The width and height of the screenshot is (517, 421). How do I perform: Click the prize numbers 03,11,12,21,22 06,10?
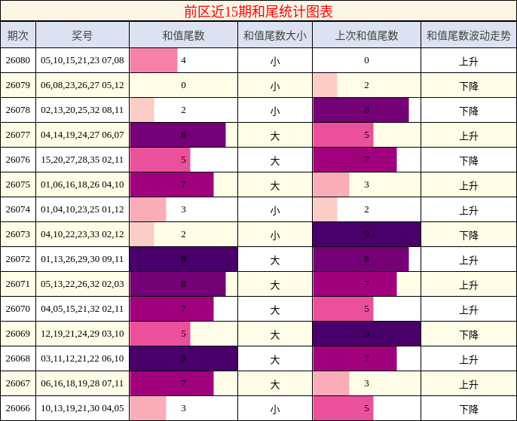click(x=82, y=358)
